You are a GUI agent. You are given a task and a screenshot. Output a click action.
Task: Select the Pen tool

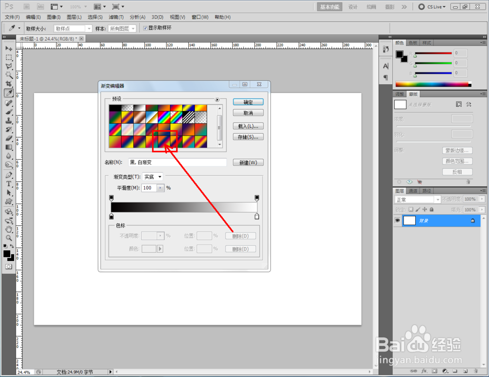[9, 175]
